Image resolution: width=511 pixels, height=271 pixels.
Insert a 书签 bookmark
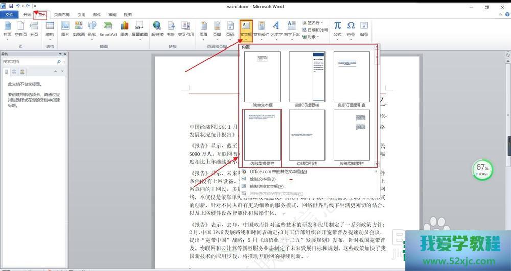coord(171,28)
